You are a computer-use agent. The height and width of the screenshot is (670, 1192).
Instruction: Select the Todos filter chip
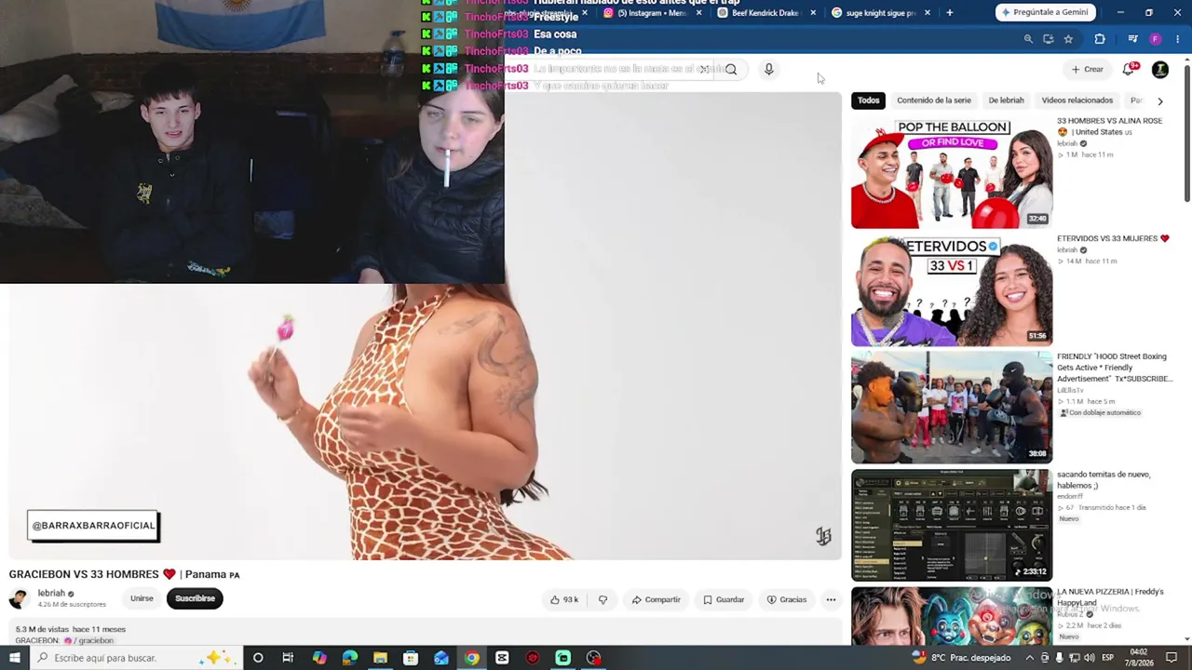[868, 100]
